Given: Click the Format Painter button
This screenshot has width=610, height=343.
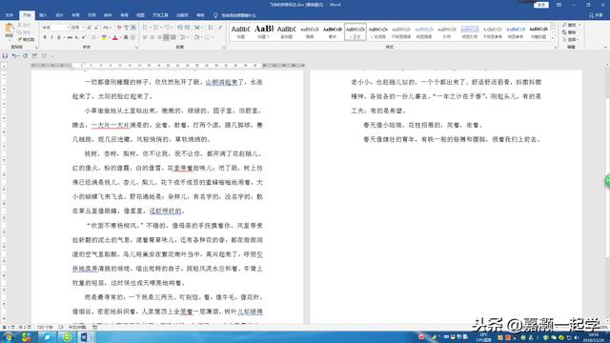Looking at the screenshot, I should pyautogui.click(x=27, y=39).
